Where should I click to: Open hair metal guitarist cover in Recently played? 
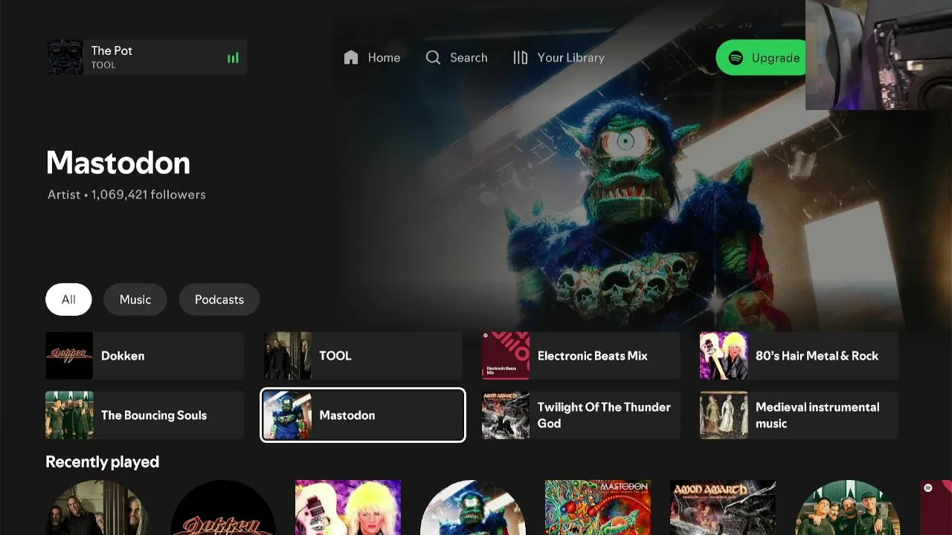coord(348,508)
